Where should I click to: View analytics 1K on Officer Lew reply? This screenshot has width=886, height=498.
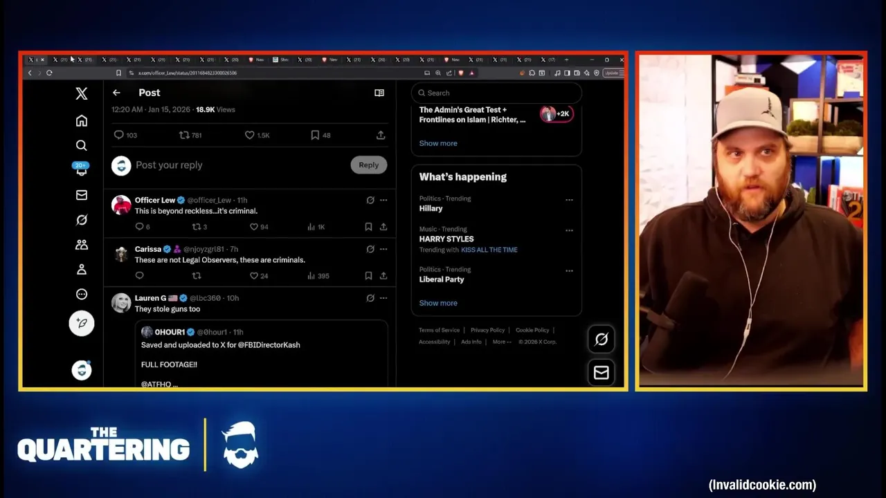(x=316, y=227)
